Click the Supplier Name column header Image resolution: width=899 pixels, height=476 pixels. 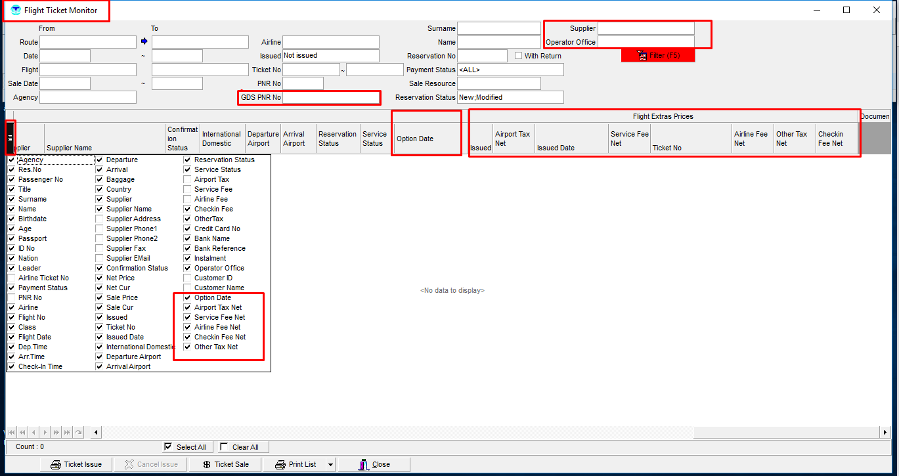coord(104,148)
